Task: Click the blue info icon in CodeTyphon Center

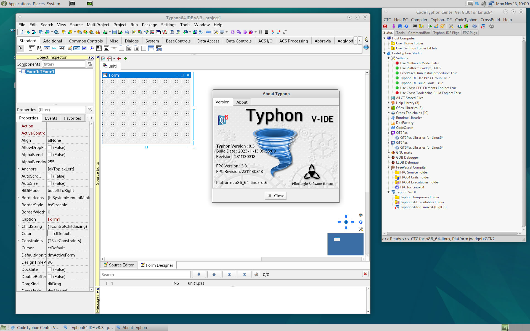Action: tap(400, 26)
